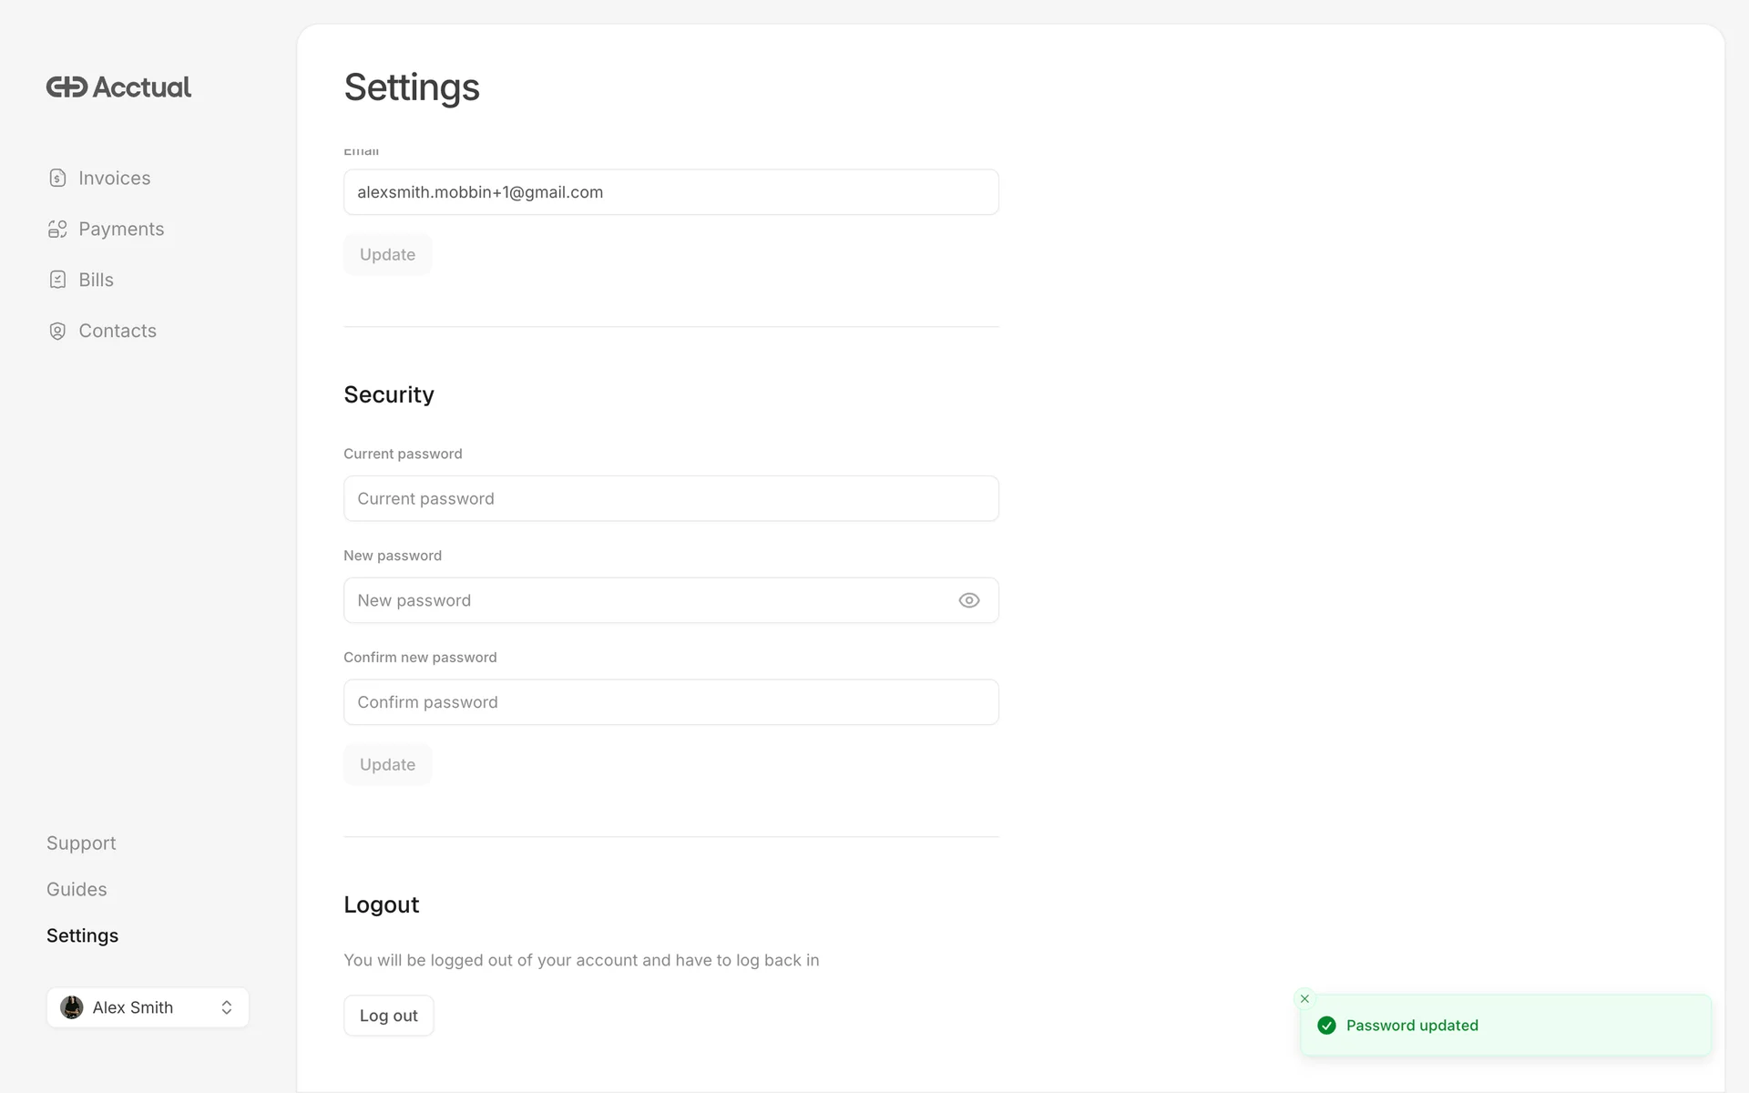Click Update button below email field
The width and height of the screenshot is (1749, 1093).
tap(387, 255)
